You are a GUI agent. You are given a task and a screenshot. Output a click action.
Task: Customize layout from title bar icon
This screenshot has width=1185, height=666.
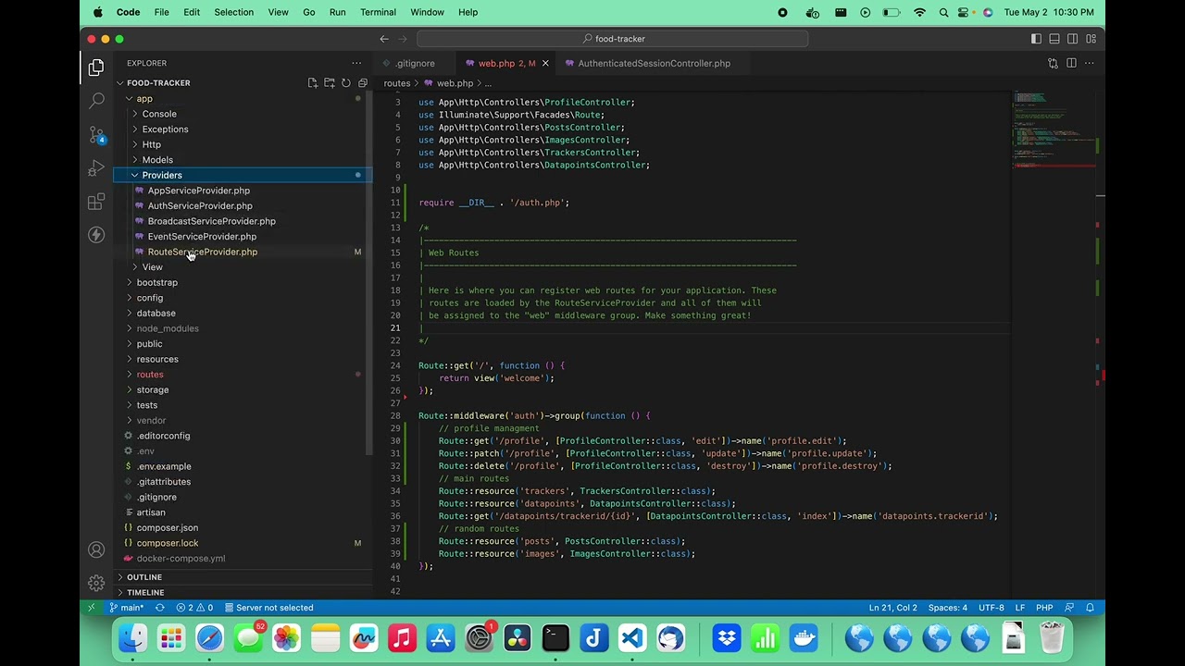1091,39
